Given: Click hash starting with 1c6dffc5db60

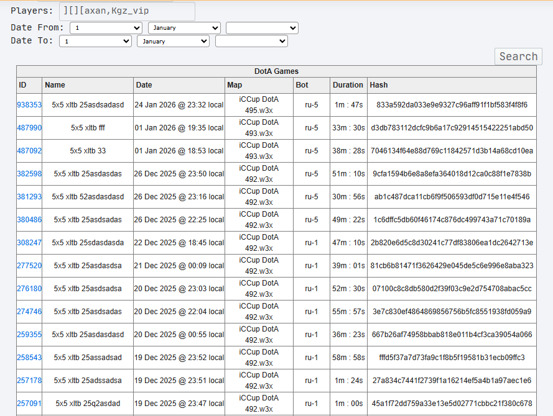Looking at the screenshot, I should coord(452,220).
